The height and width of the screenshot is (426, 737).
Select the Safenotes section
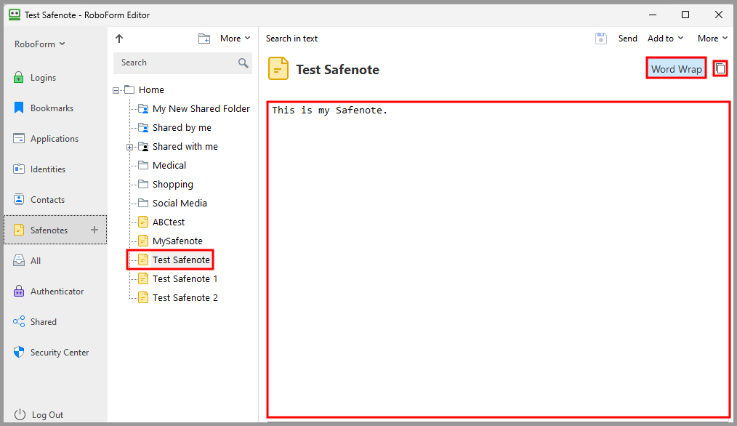tap(55, 230)
